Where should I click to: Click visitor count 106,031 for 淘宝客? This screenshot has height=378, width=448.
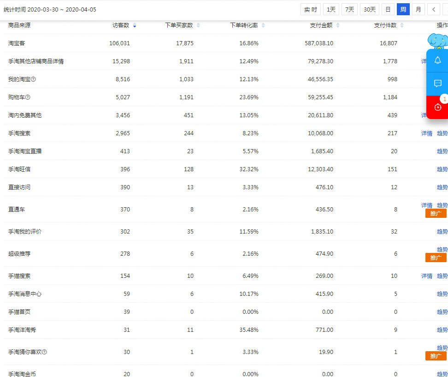click(x=119, y=43)
